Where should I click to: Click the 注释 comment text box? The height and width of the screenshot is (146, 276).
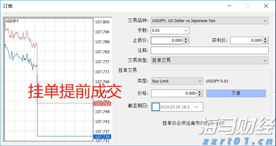209,50
